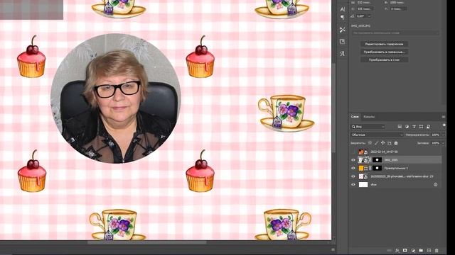Switch to the Слои tab
455x255 pixels.
[355, 116]
